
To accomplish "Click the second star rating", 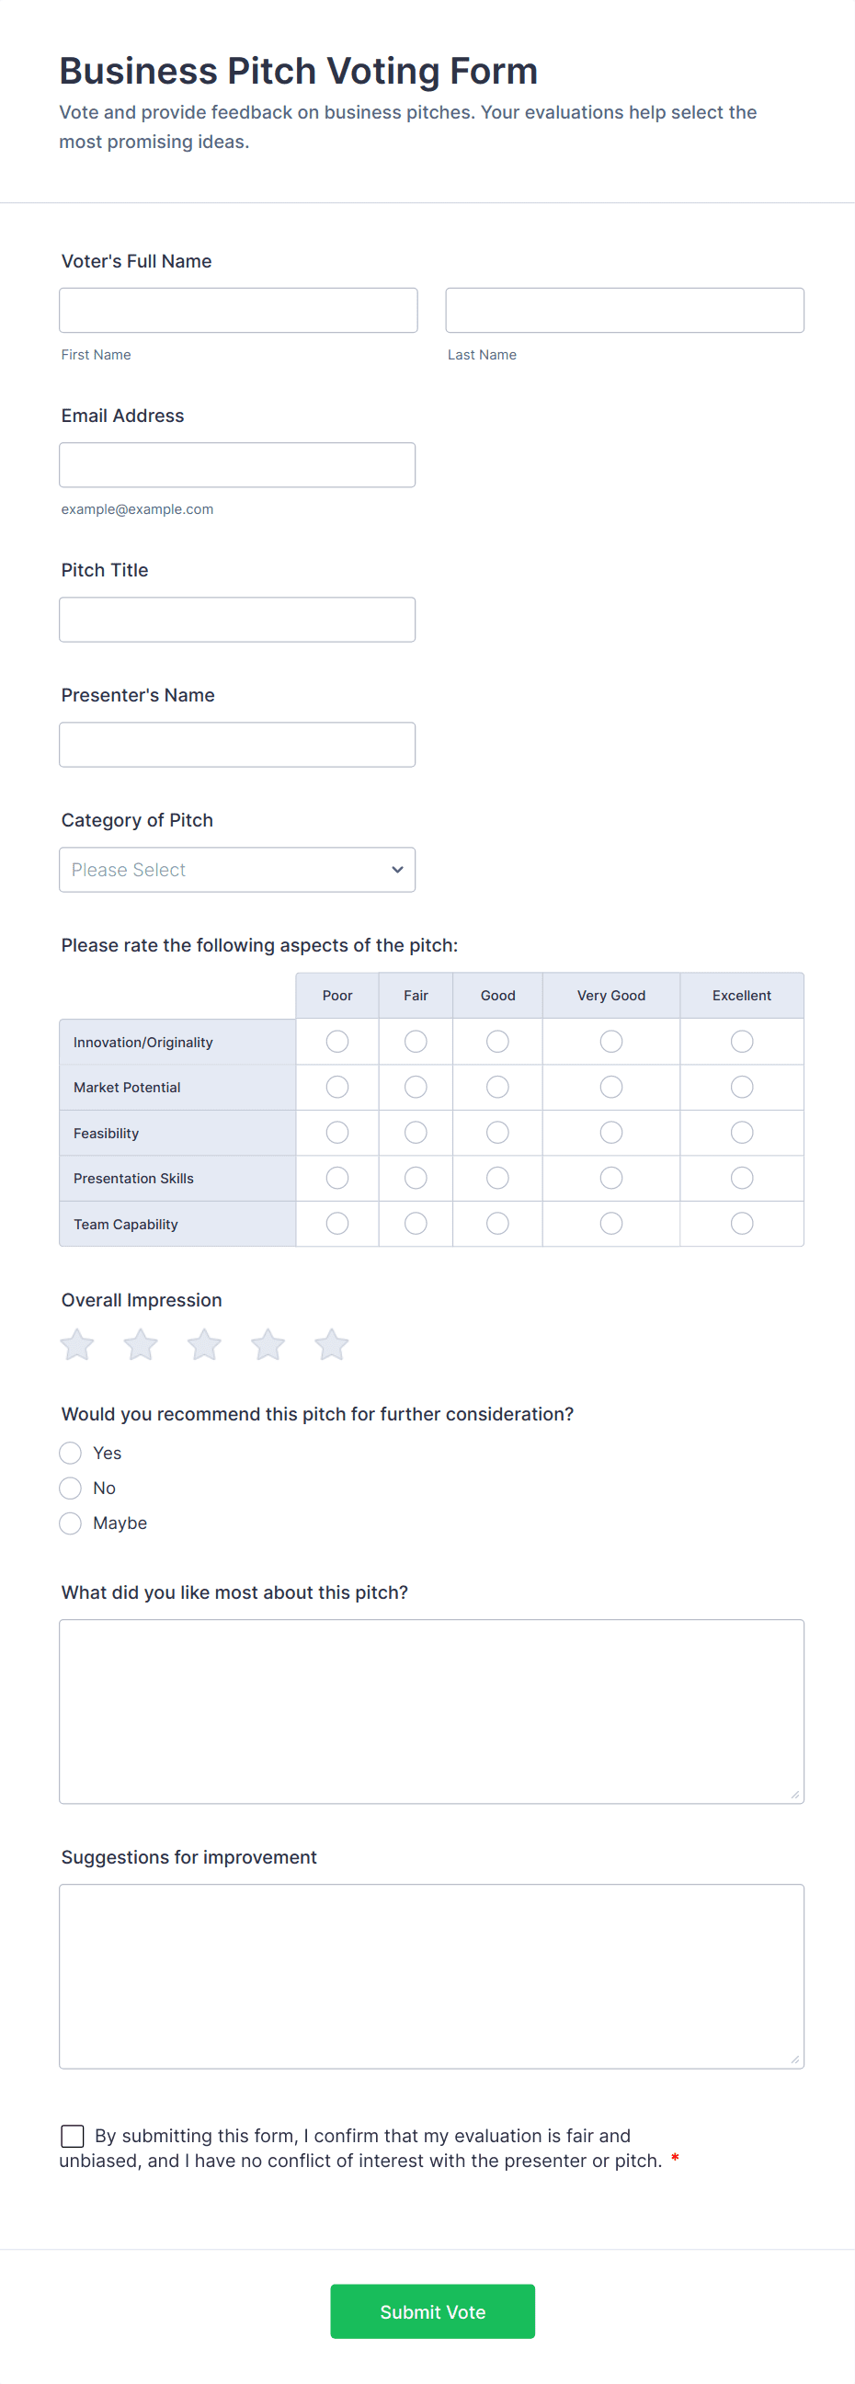I will (141, 1345).
